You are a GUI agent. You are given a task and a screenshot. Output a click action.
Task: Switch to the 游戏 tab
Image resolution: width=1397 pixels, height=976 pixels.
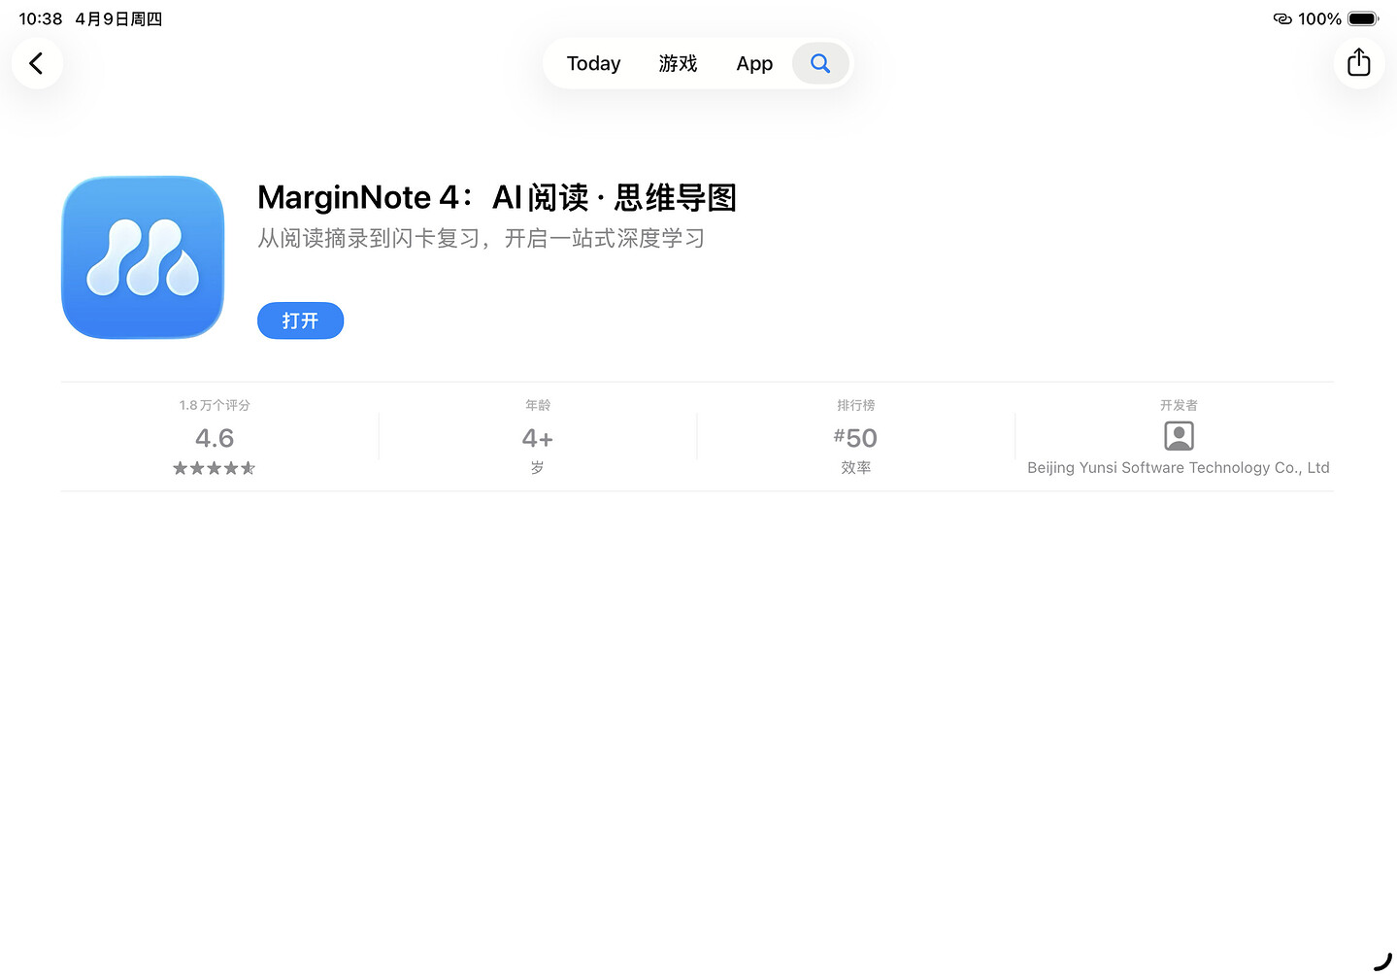(x=678, y=63)
